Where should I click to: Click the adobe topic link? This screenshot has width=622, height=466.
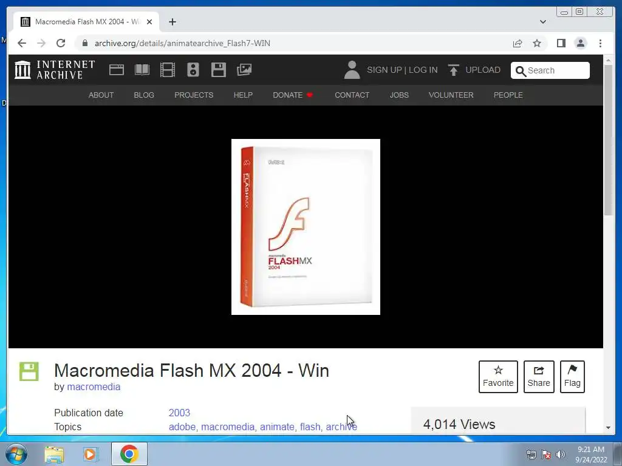(x=182, y=427)
